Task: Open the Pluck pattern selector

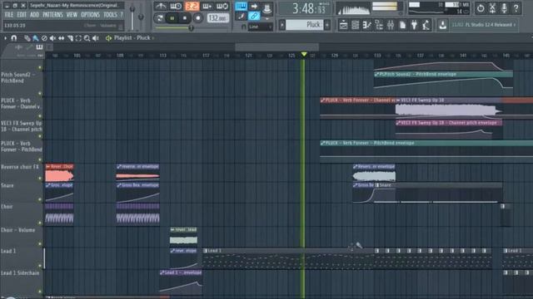Action: [x=304, y=25]
